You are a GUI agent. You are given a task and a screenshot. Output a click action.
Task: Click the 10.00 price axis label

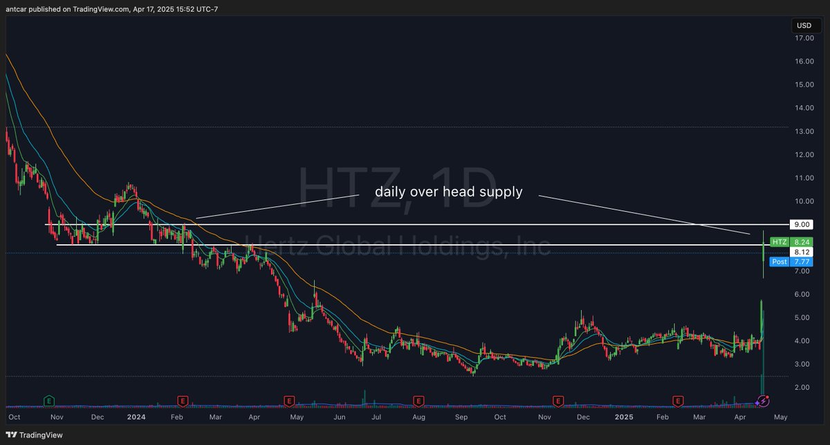804,201
